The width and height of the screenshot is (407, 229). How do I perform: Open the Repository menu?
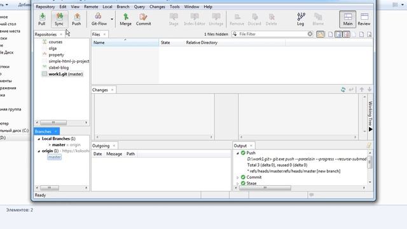pyautogui.click(x=45, y=7)
